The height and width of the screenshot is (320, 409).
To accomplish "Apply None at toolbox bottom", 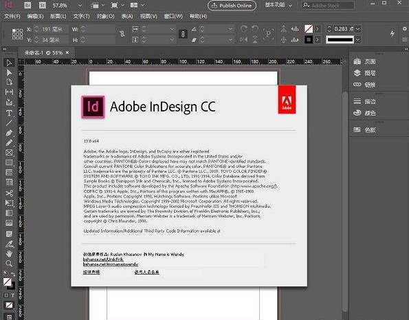I will (9, 305).
